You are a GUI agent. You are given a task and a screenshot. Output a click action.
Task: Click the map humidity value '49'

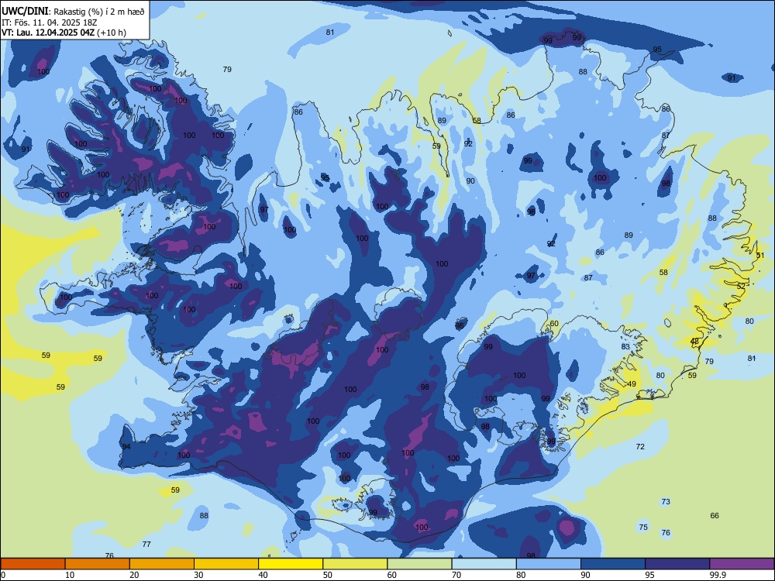(632, 384)
